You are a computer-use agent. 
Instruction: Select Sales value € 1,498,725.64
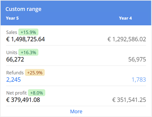click(25, 39)
